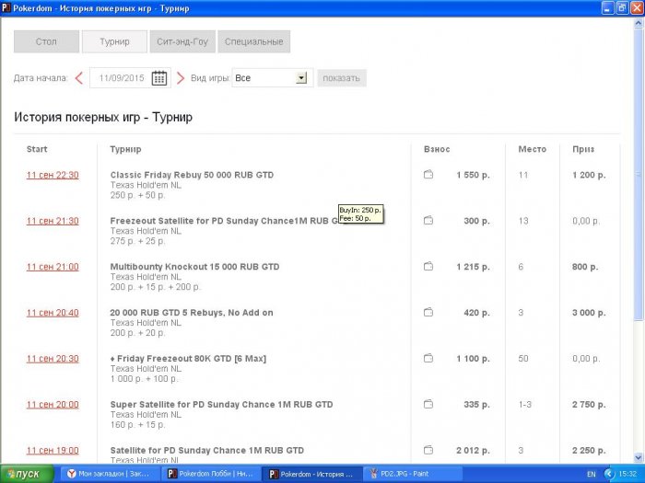Screen dimensions: 645x483
Task: Select 20 000 RUB GTD 5 Rebuys title
Action: click(x=192, y=313)
